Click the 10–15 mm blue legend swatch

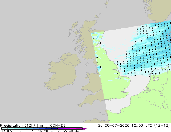click(x=36, y=128)
